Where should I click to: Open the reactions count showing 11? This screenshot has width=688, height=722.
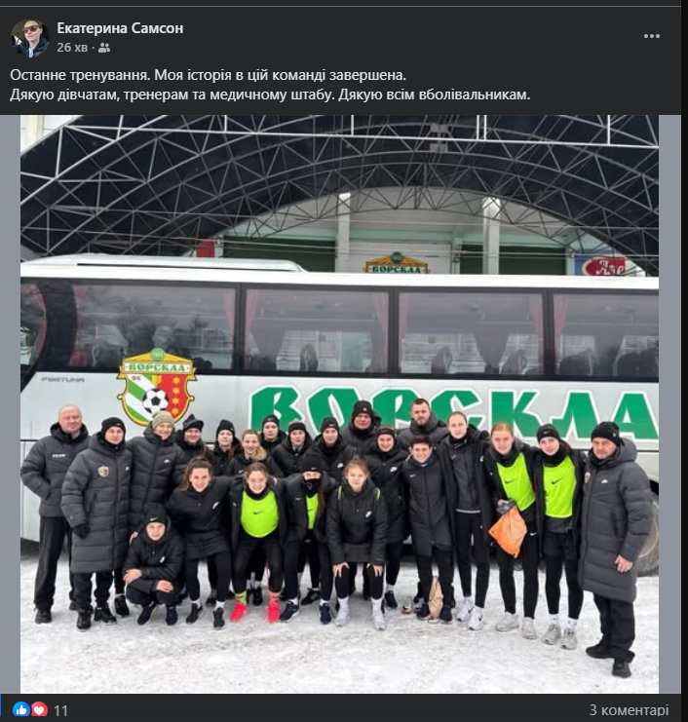[60, 710]
